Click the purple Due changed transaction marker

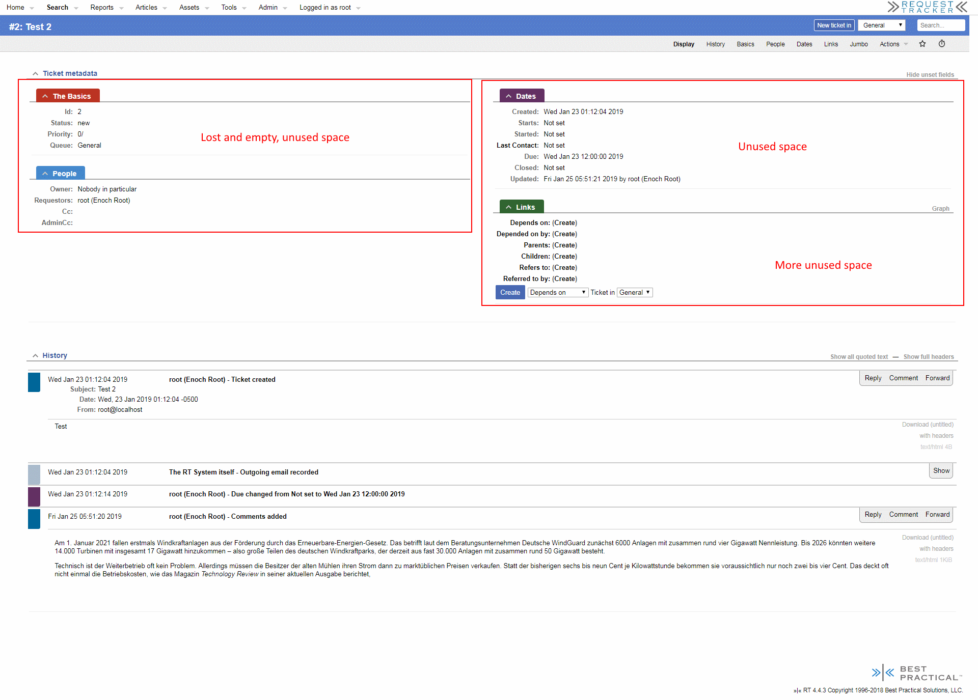(x=34, y=496)
